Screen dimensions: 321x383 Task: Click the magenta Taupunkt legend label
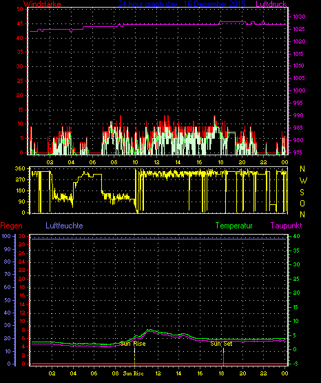coord(286,226)
